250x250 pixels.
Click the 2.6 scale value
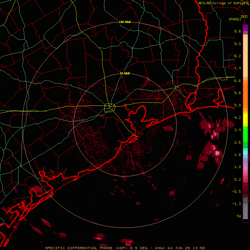tap(237, 142)
